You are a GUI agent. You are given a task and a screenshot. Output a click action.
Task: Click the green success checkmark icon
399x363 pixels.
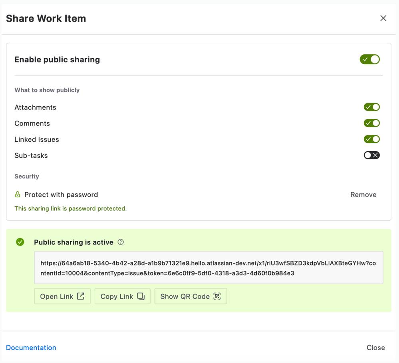(20, 242)
